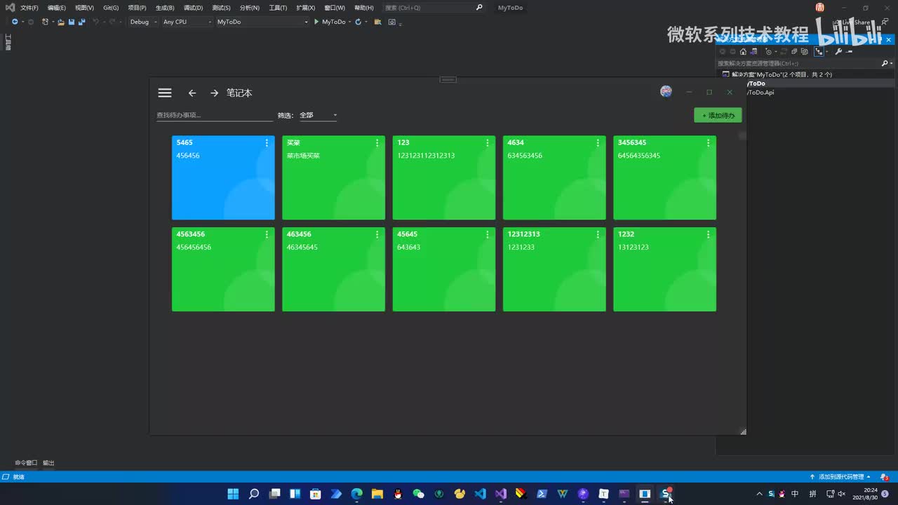The width and height of the screenshot is (898, 505).
Task: Open the three-dot menu on card 3456345
Action: tap(709, 143)
